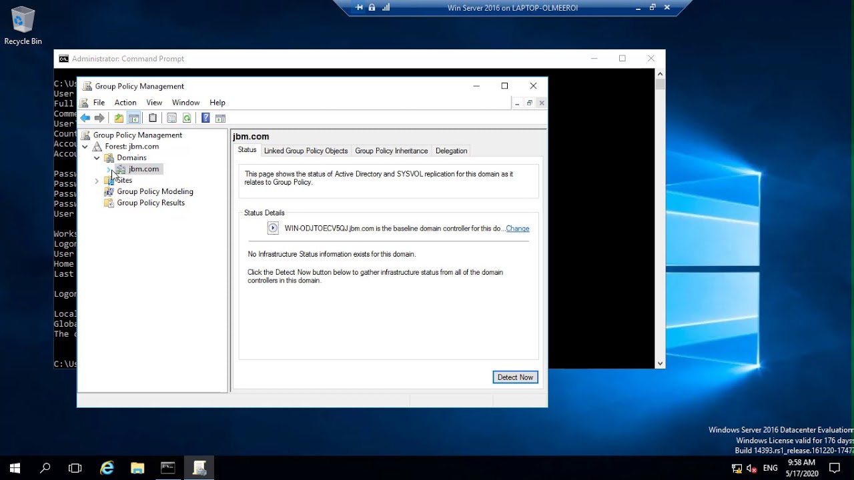Switch to Command Prompt taskbar button

pyautogui.click(x=168, y=468)
